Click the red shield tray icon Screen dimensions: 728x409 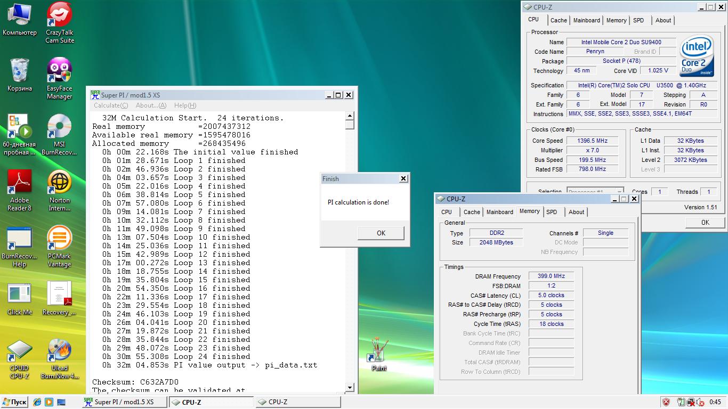(666, 402)
